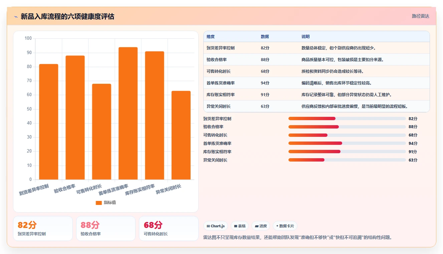Click the 到货差异率控制 bar in chart

coord(48,122)
